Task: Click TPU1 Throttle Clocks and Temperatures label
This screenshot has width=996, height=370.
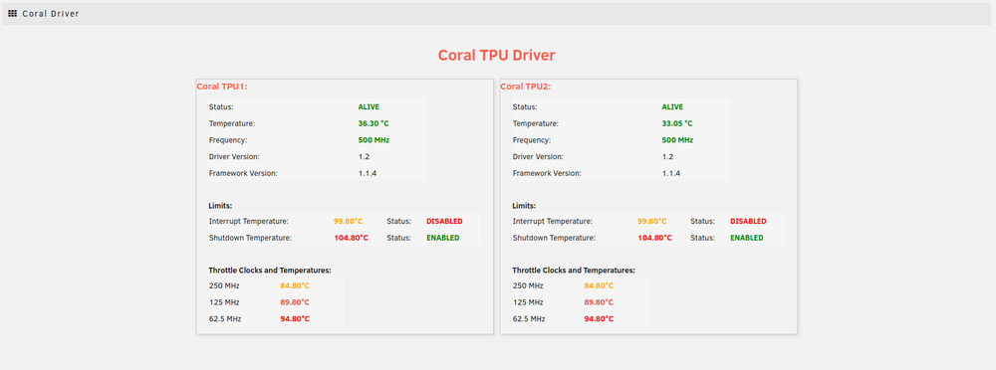Action: 270,271
